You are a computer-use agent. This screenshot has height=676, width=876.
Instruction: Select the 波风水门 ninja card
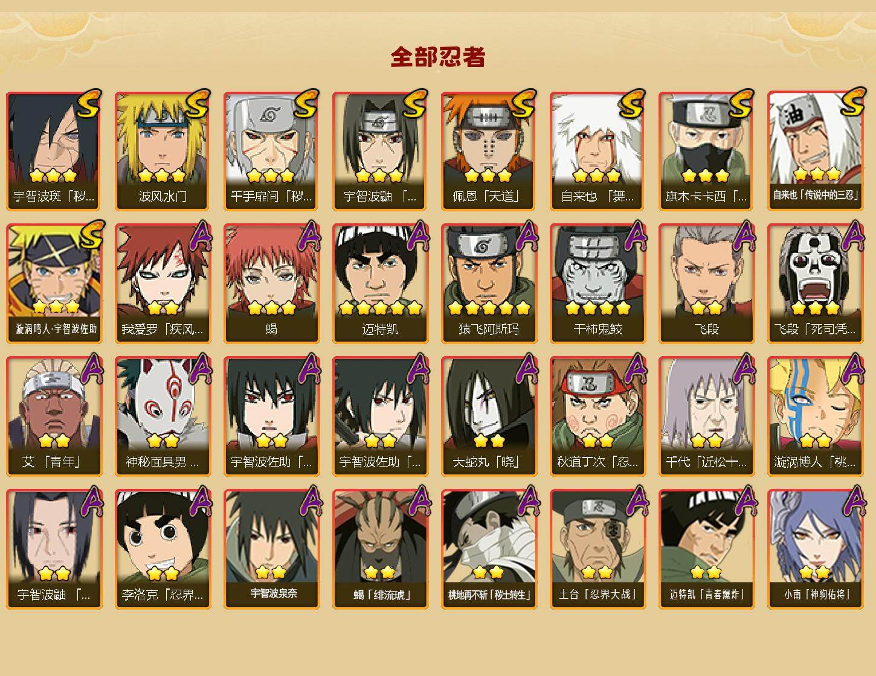pos(163,151)
